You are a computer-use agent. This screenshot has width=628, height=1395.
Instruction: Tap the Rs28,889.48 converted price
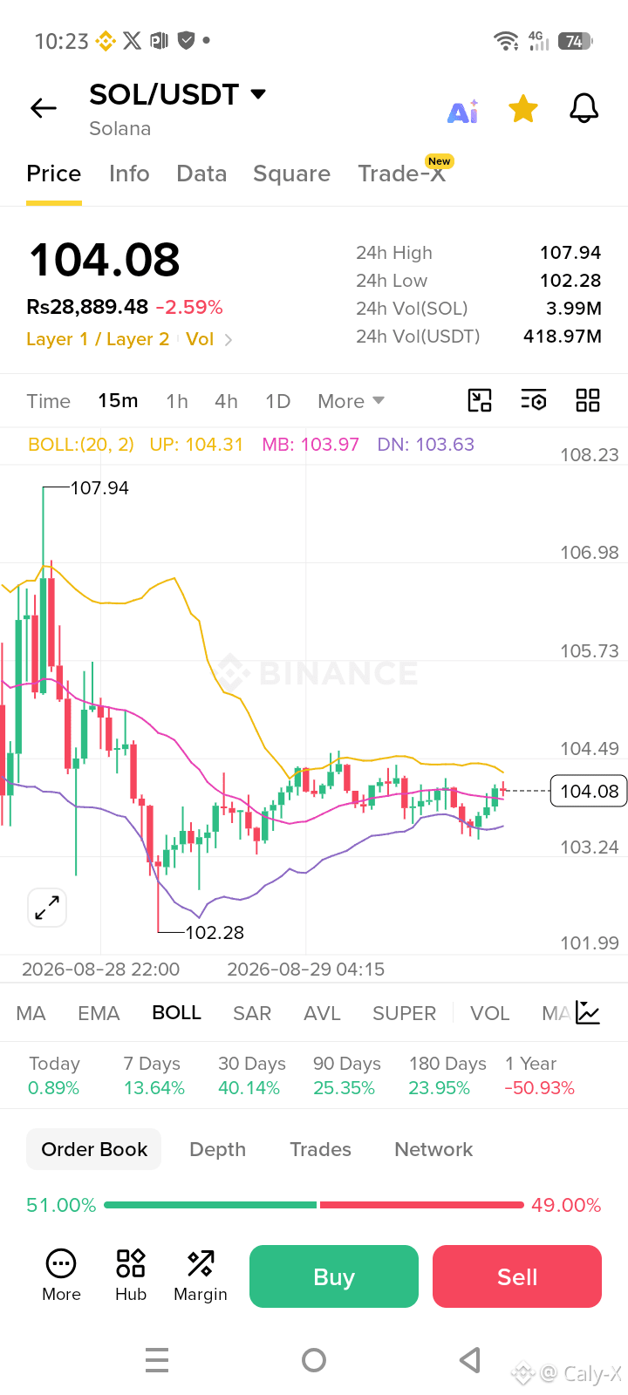87,307
